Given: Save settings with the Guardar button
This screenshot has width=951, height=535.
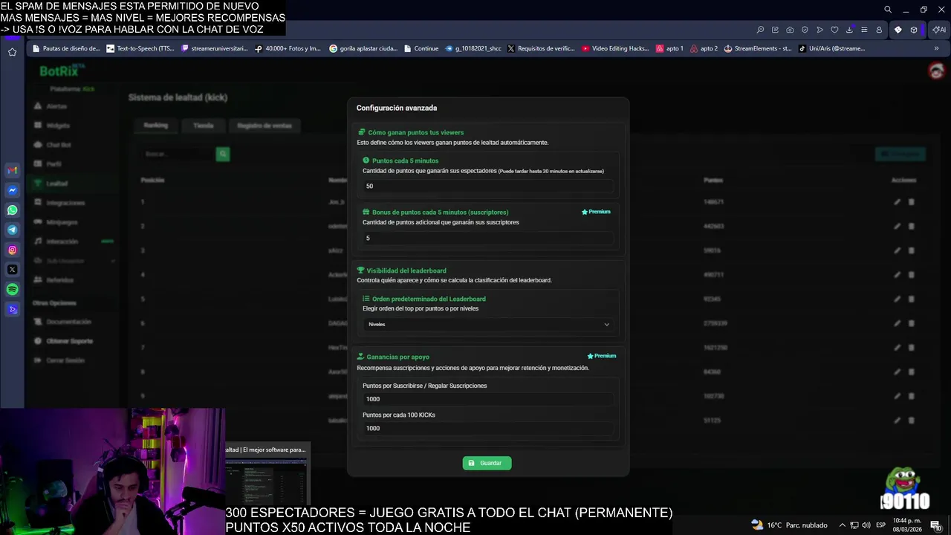Looking at the screenshot, I should pos(487,463).
